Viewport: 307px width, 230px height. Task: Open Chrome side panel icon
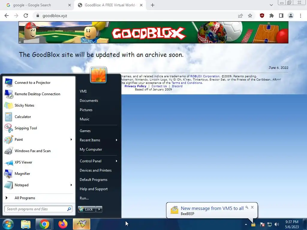[281, 16]
